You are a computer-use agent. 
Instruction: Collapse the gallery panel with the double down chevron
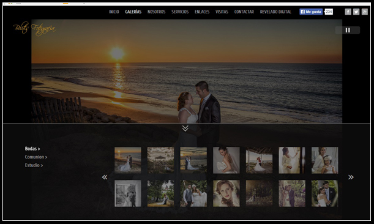(185, 129)
